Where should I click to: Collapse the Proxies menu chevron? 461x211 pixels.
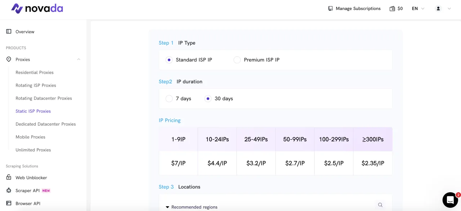click(79, 60)
